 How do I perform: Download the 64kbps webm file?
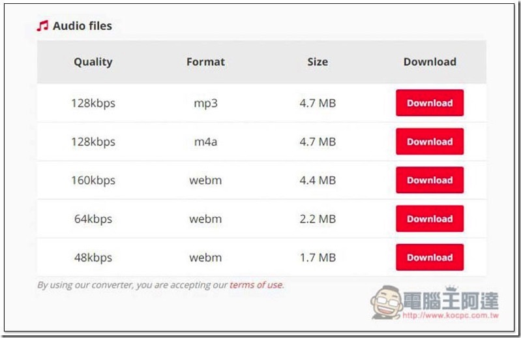[x=429, y=219]
